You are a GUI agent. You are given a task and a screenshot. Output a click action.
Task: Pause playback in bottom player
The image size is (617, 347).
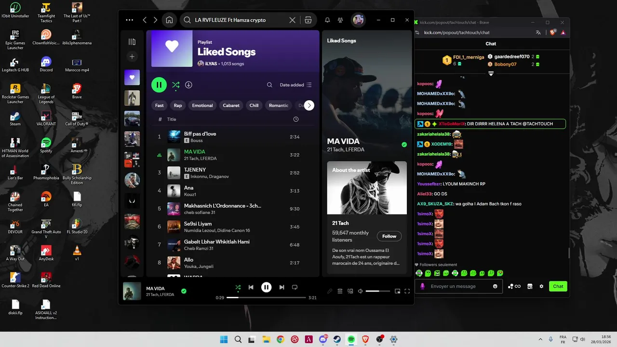pos(266,287)
